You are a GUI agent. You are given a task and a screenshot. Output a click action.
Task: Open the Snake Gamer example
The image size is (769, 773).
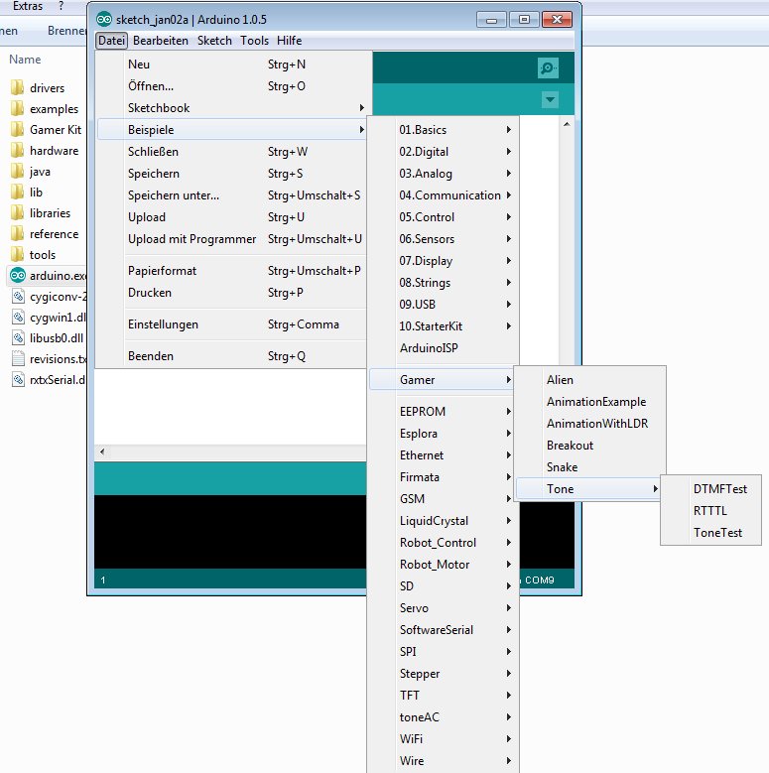[x=562, y=467]
